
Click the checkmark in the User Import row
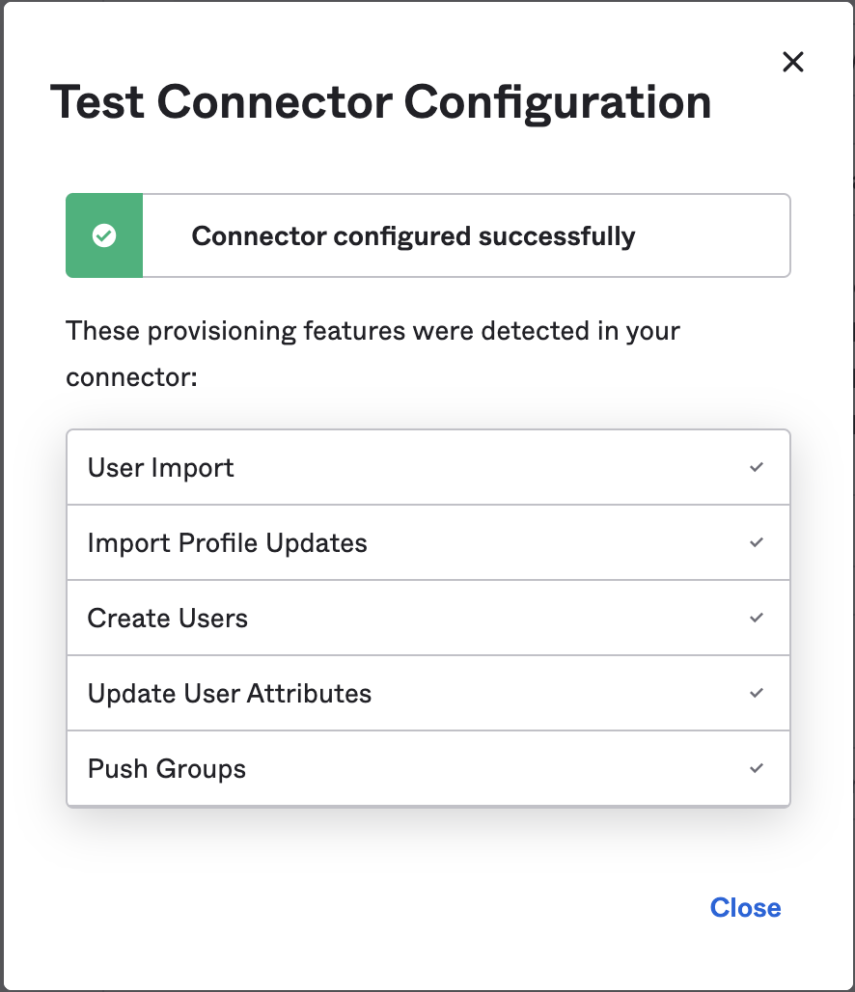pos(757,467)
